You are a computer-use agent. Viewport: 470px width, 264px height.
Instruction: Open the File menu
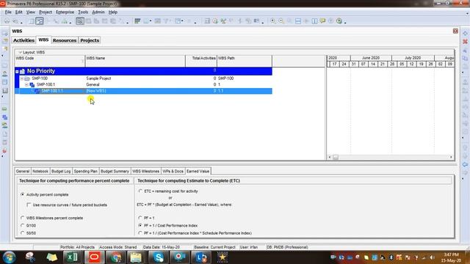tap(8, 12)
